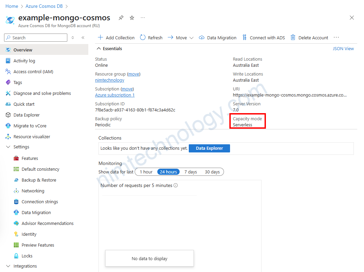This screenshot has width=364, height=272.
Task: Click Delete Account trash icon
Action: (293, 38)
